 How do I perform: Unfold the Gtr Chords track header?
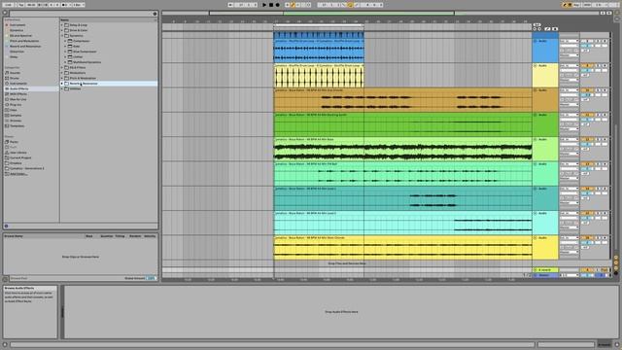pyautogui.click(x=536, y=90)
